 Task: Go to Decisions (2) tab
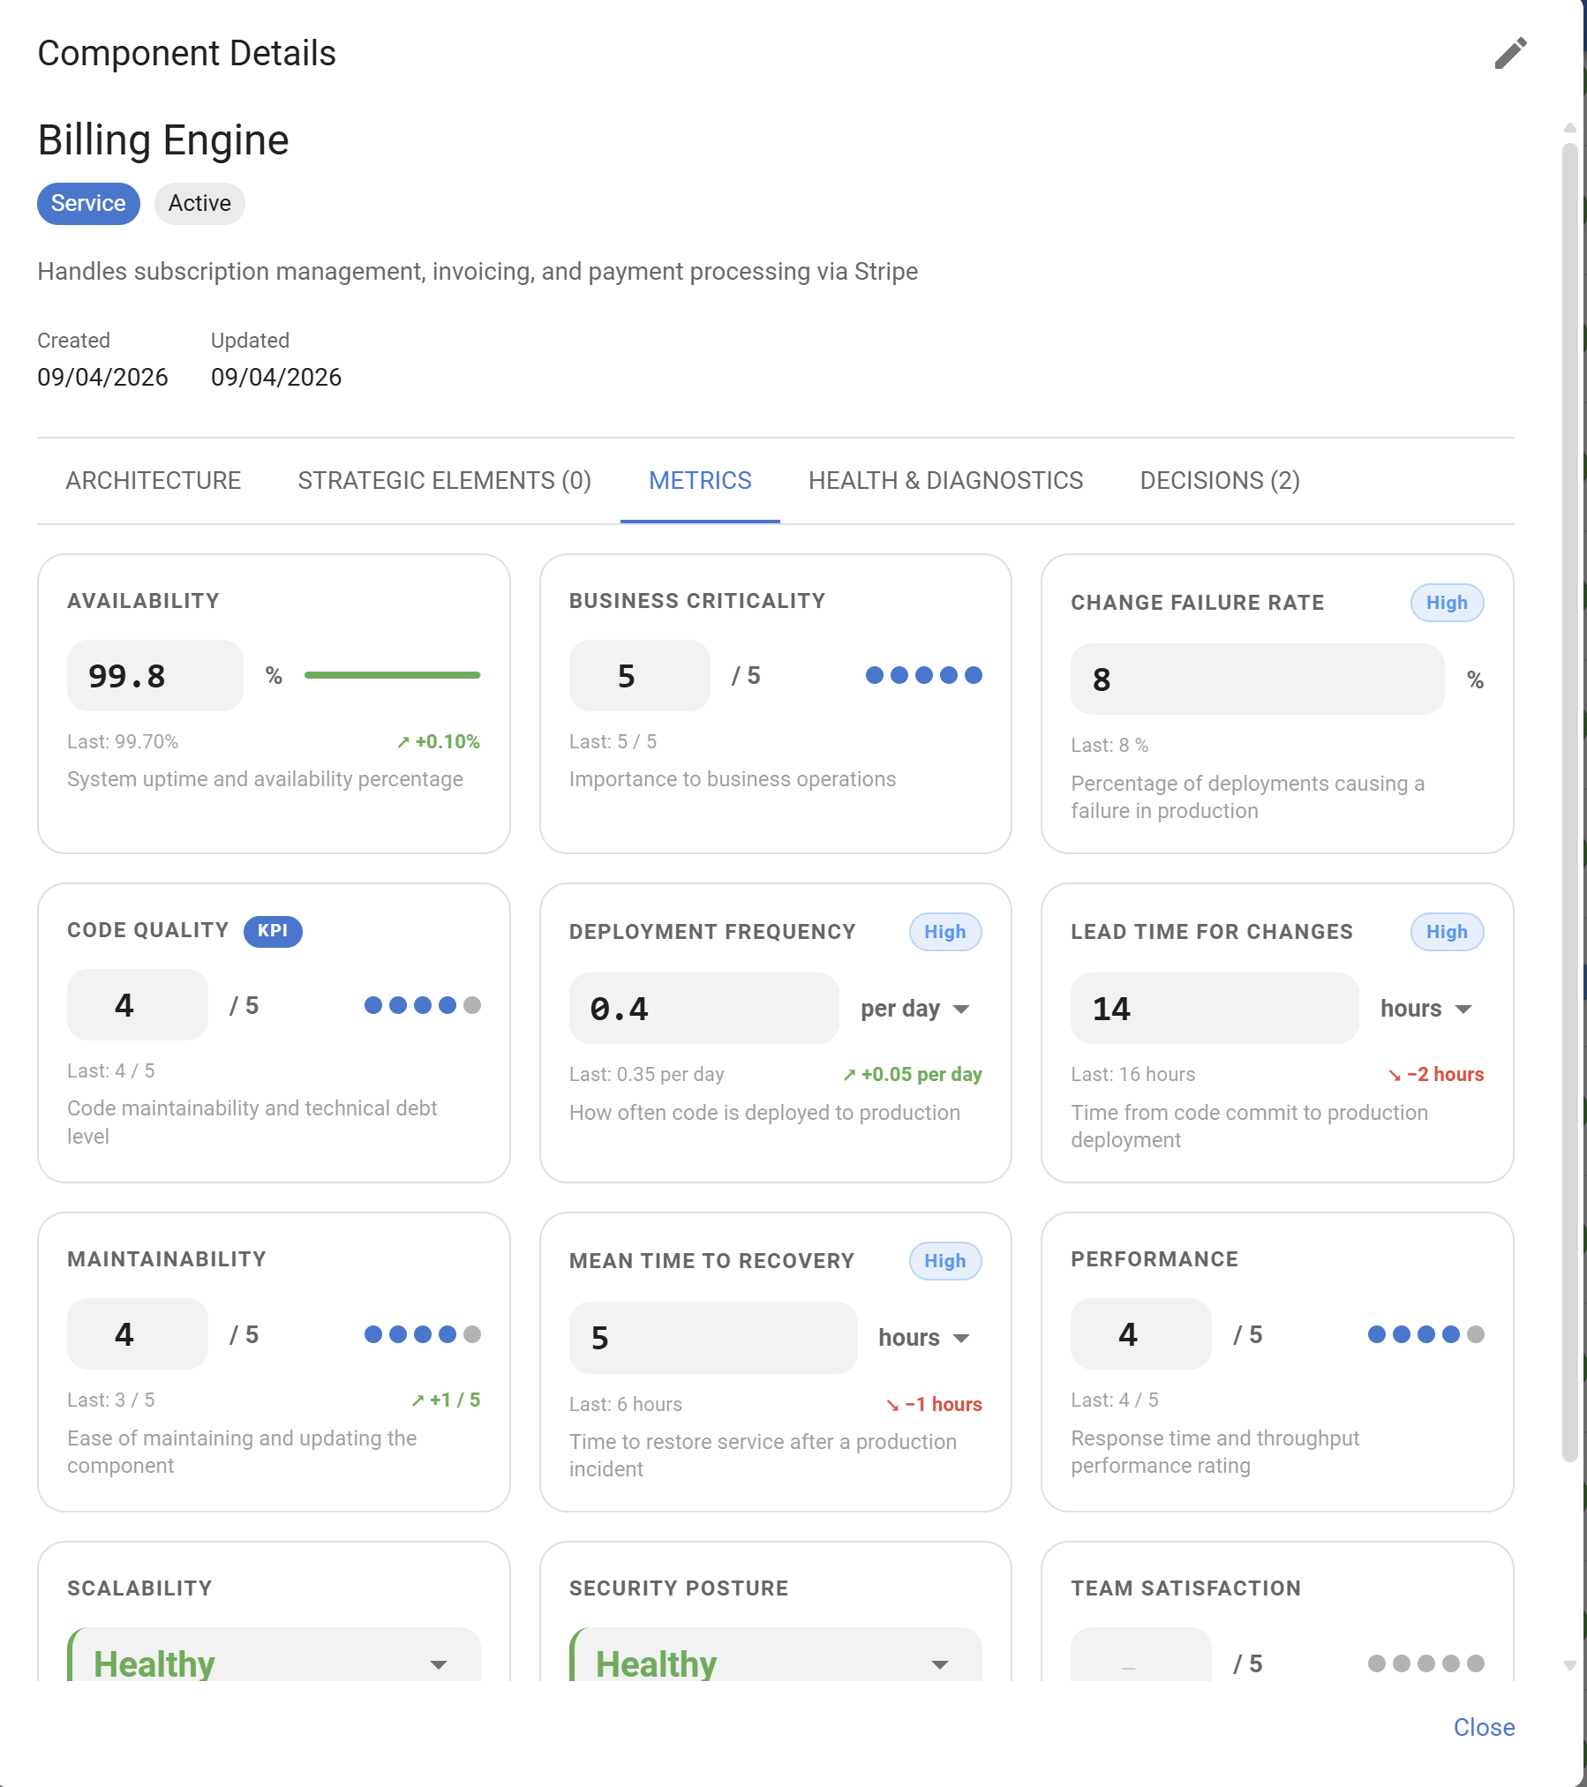(1220, 480)
